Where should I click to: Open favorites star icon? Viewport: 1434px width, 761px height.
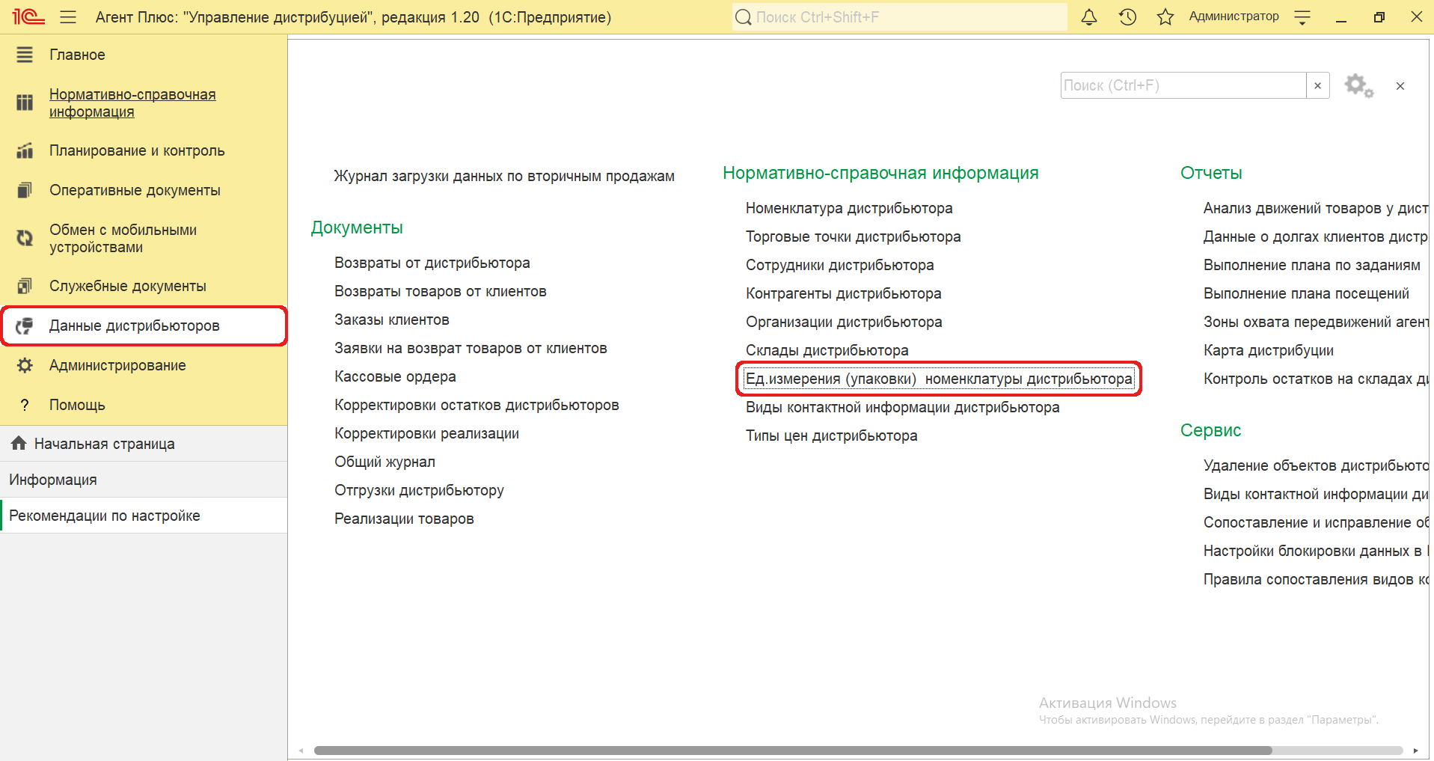(x=1165, y=16)
